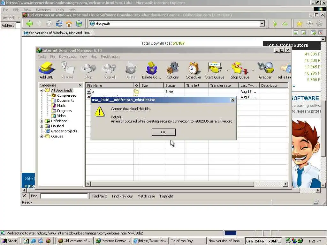Click the Start Queue icon
The height and width of the screenshot is (245, 327).
(215, 68)
